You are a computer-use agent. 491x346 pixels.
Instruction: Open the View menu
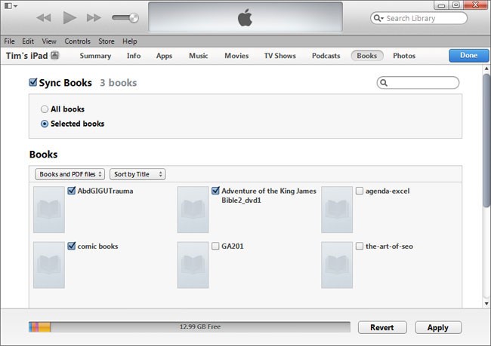pos(49,41)
